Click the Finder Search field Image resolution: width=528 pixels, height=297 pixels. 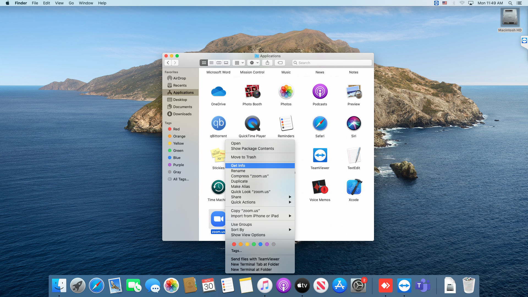pyautogui.click(x=332, y=63)
